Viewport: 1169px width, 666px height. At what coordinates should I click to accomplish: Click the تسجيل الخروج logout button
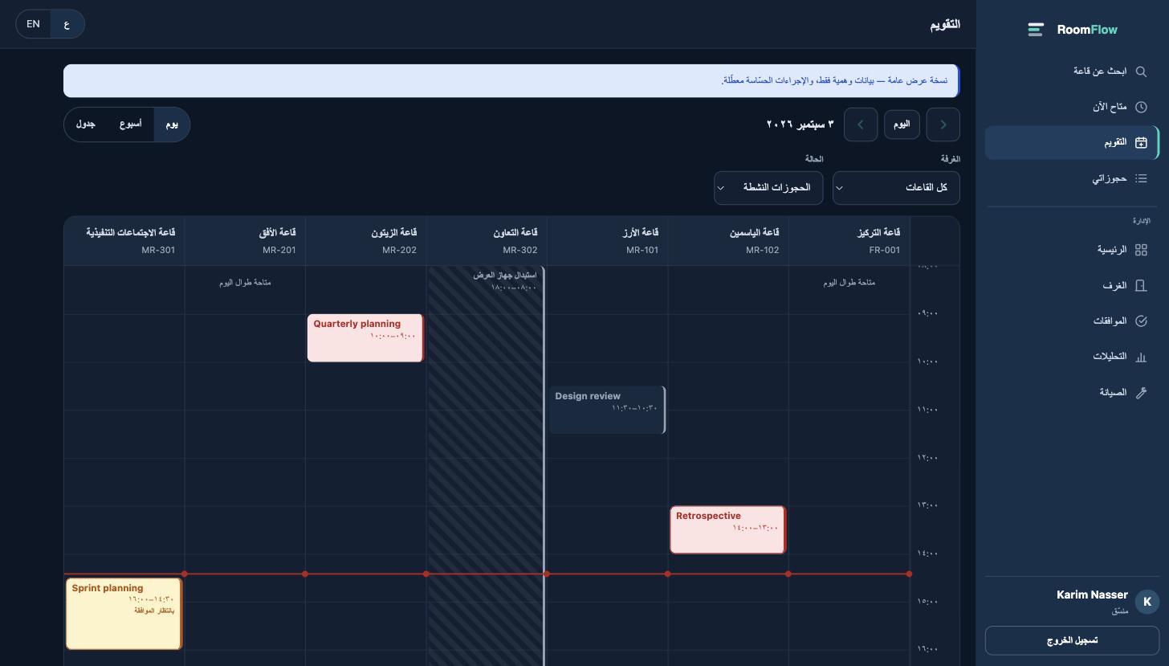coord(1073,641)
